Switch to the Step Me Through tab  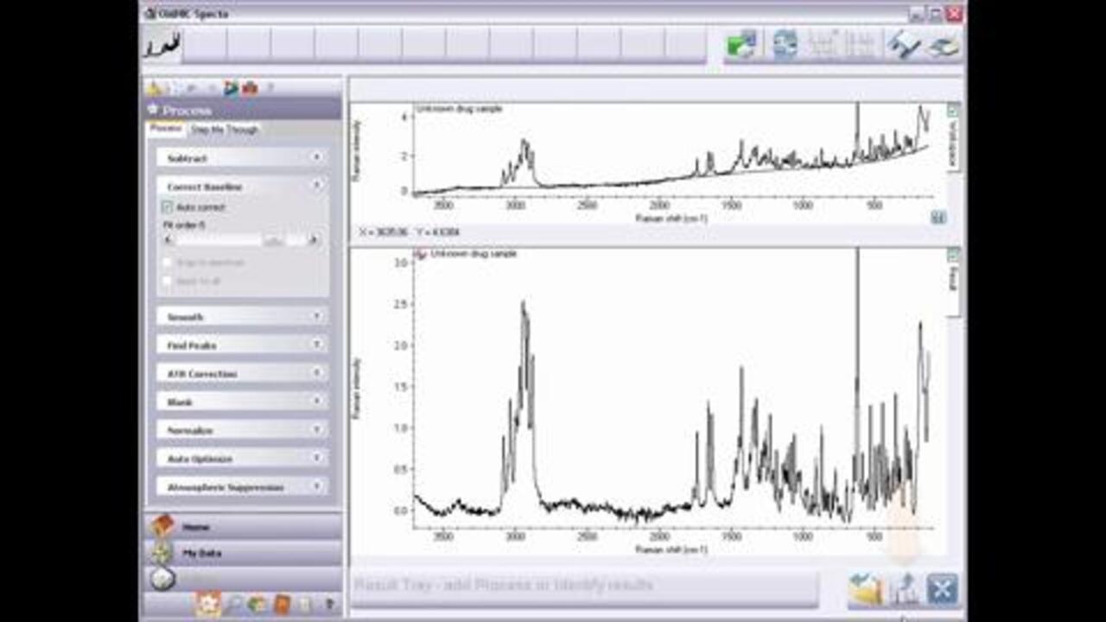(x=225, y=130)
